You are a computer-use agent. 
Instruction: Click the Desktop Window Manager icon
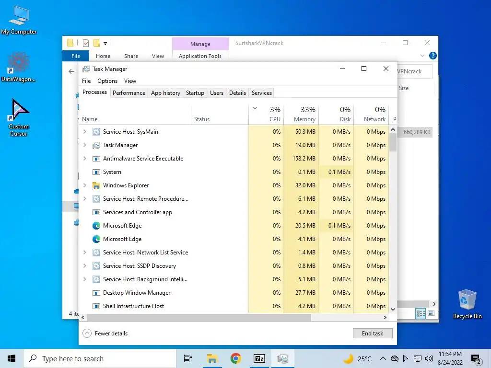point(96,293)
